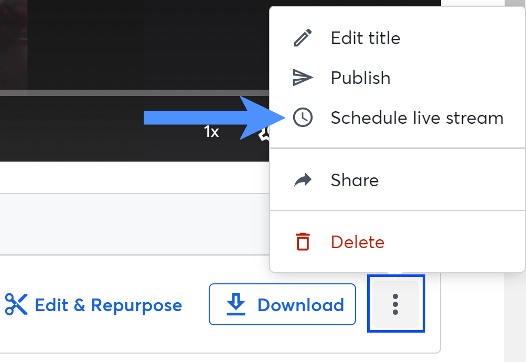
Task: Choose Edit title from the menu
Action: [365, 38]
